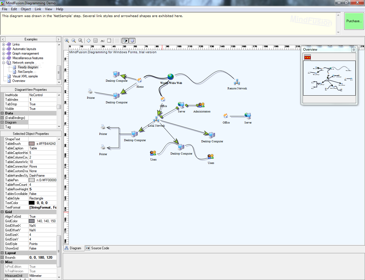365x280 pixels.
Task: Click the GridStyle value Points
Action: click(33, 244)
